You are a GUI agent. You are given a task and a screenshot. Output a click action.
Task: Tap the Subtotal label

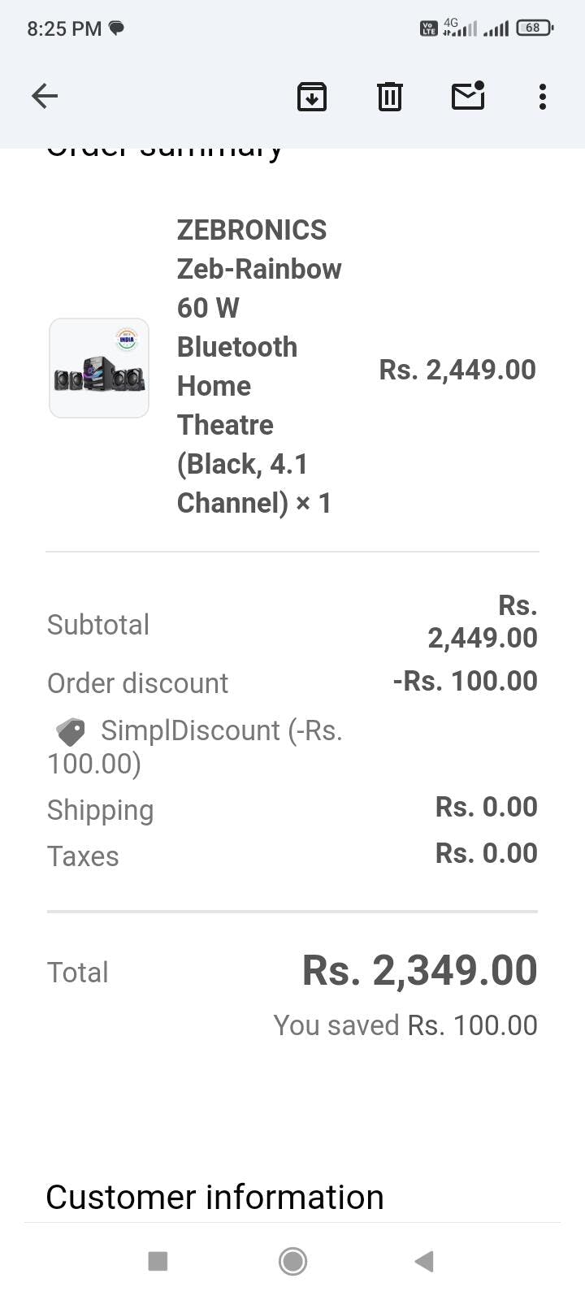pyautogui.click(x=98, y=625)
